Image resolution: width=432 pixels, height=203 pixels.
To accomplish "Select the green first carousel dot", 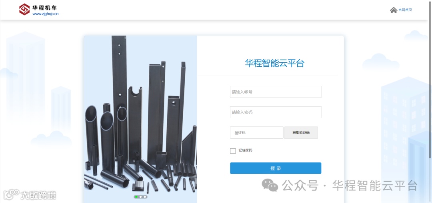I will pyautogui.click(x=136, y=197).
